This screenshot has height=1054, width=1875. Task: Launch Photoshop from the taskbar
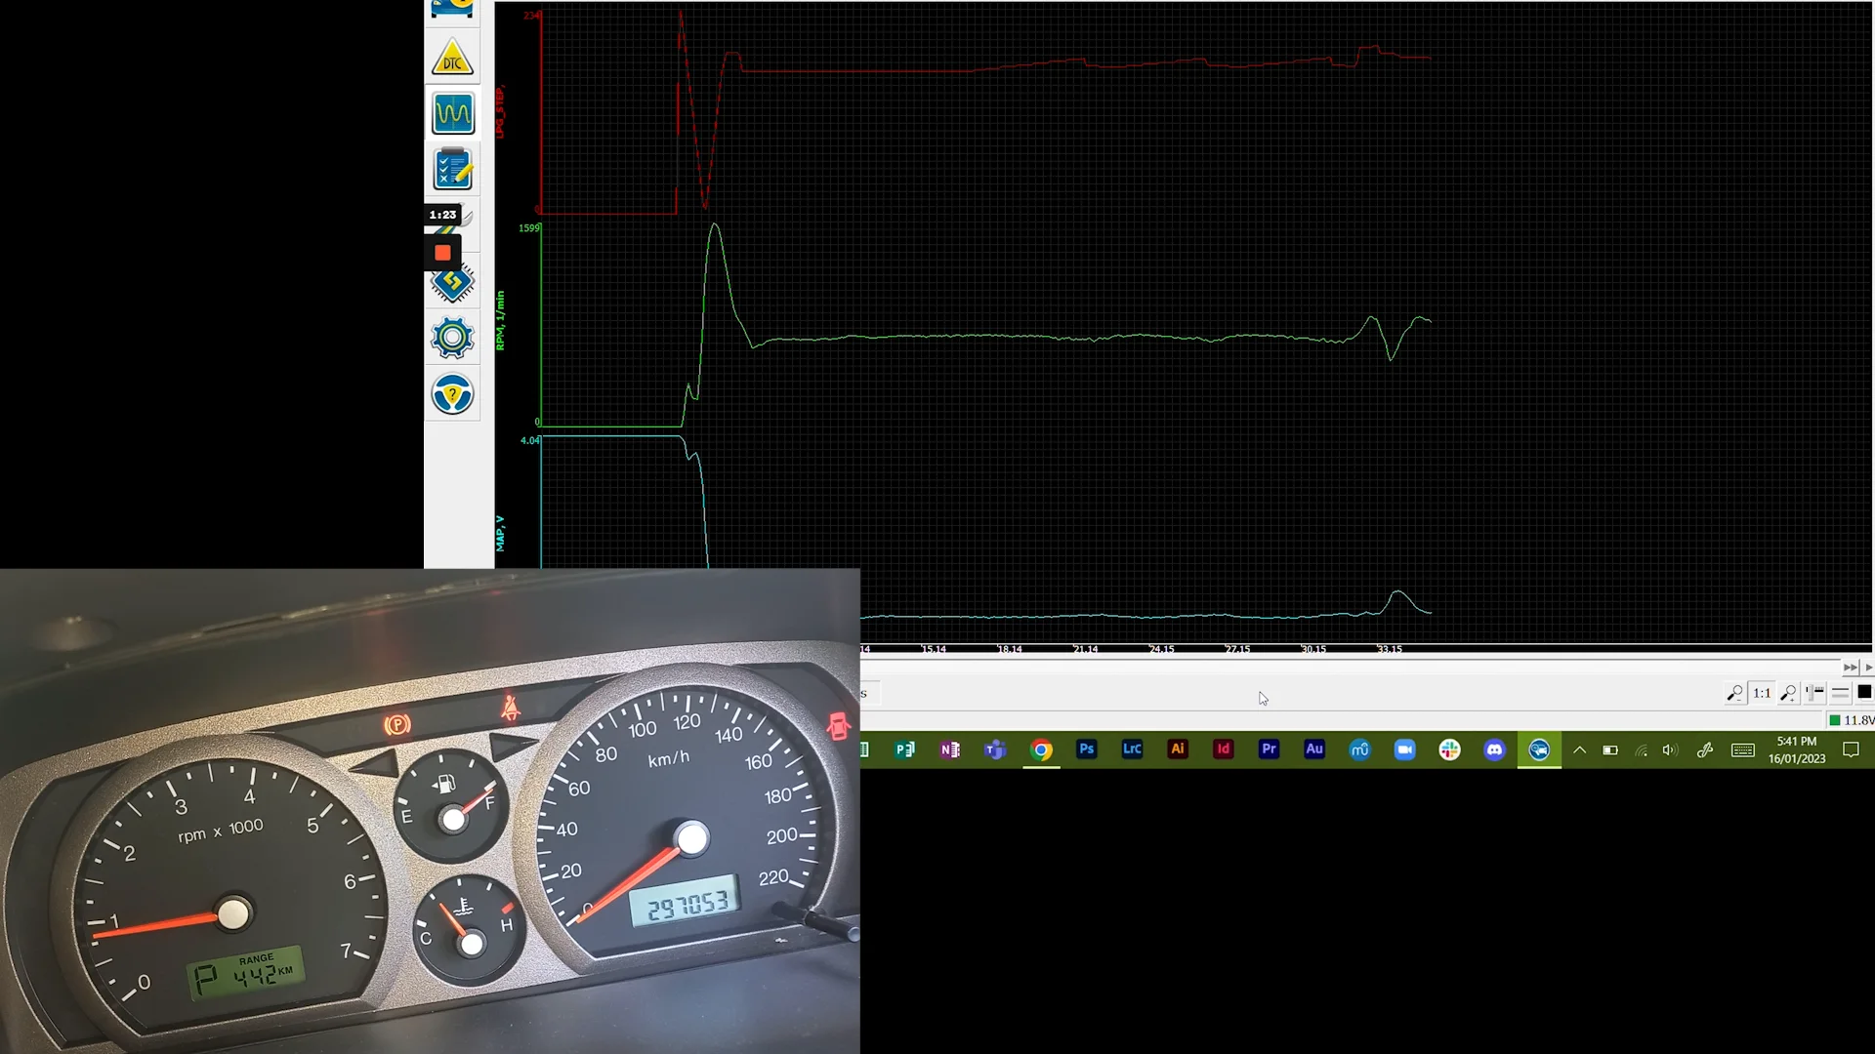[x=1087, y=750]
